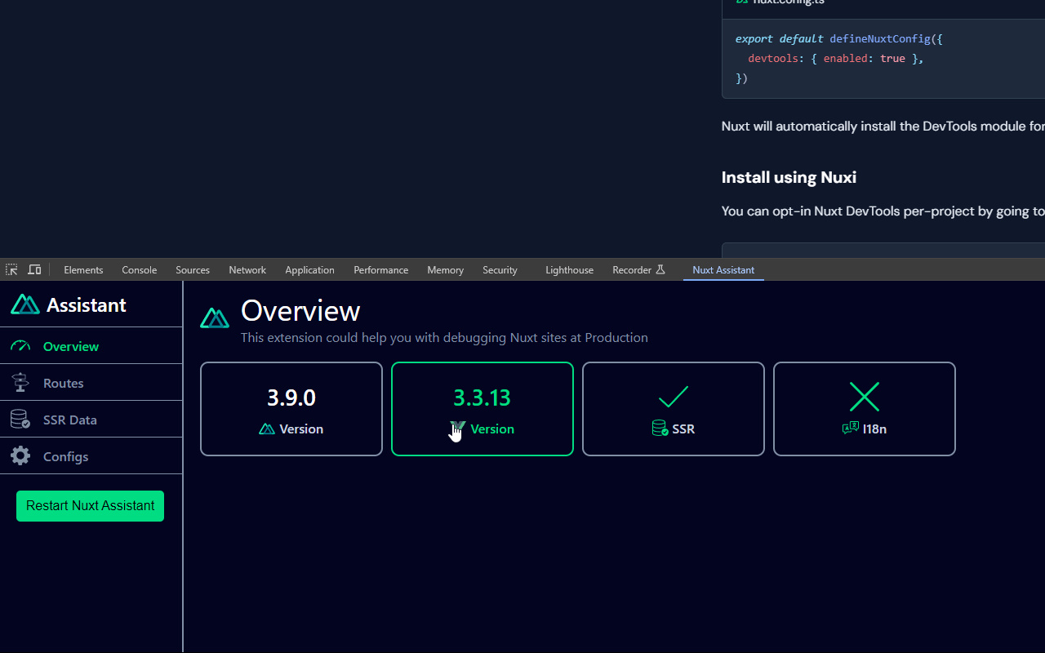Click the defineNuxtConfig code line

(839, 38)
